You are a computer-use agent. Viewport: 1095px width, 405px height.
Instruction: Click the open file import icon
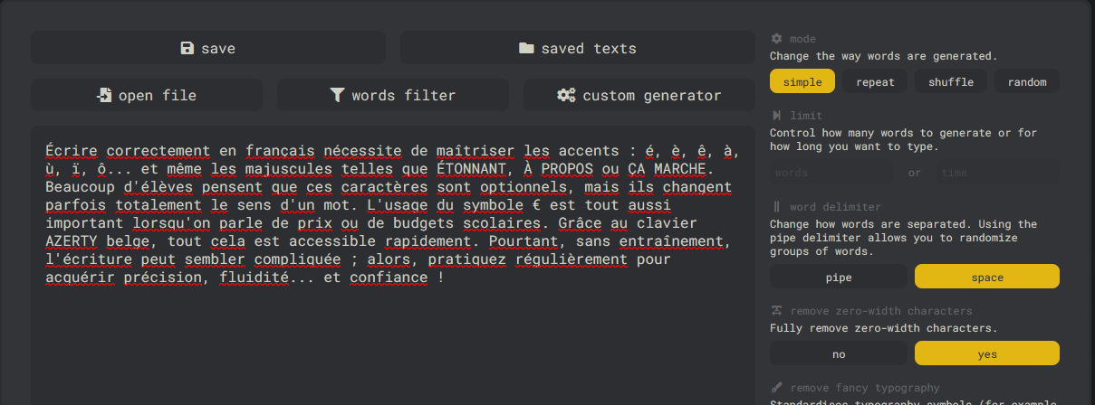(104, 95)
